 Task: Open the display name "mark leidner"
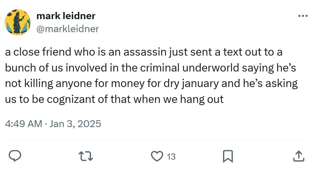point(66,16)
